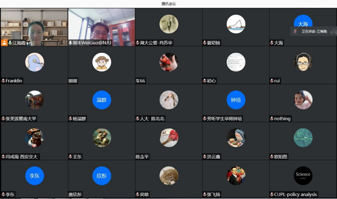This screenshot has height=199, width=337.
Task: Click the green microphone icon of 江海霞
Action: [x=10, y=42]
